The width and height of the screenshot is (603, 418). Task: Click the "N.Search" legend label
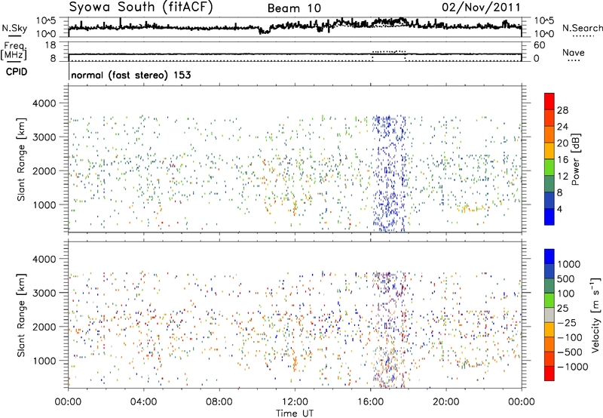click(582, 28)
